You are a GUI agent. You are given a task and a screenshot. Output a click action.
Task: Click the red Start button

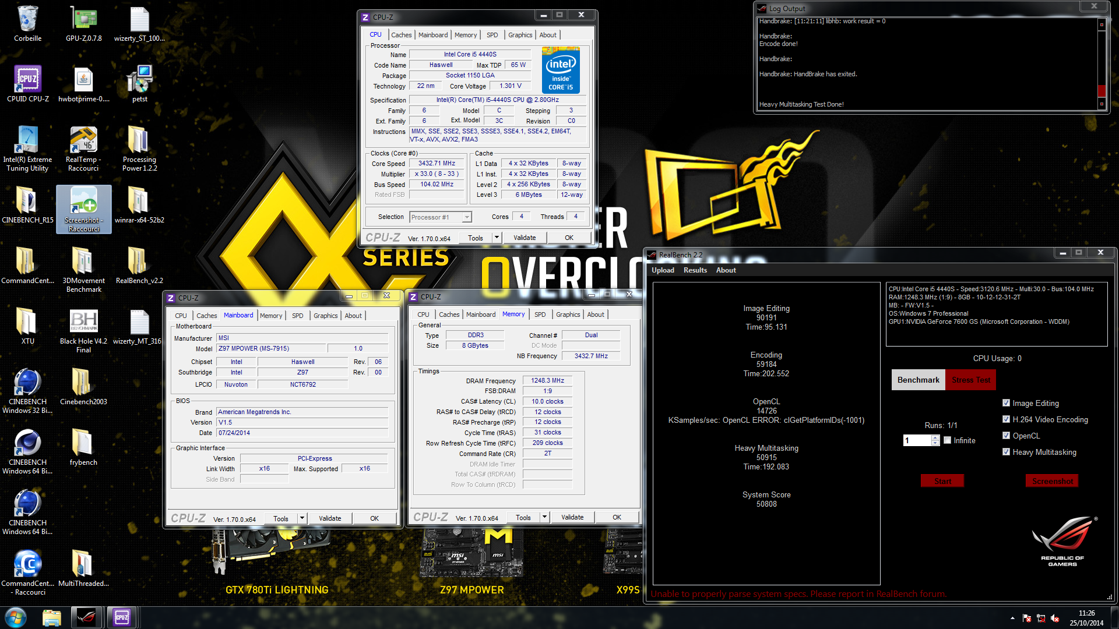point(942,481)
